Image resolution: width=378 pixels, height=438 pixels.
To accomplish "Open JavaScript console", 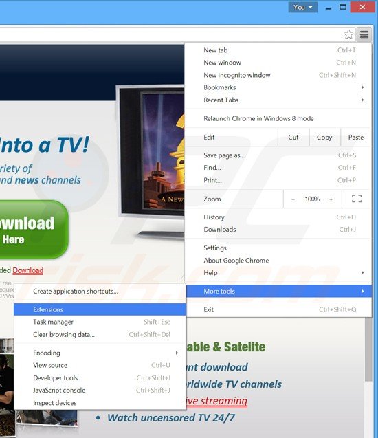I will tap(100, 391).
